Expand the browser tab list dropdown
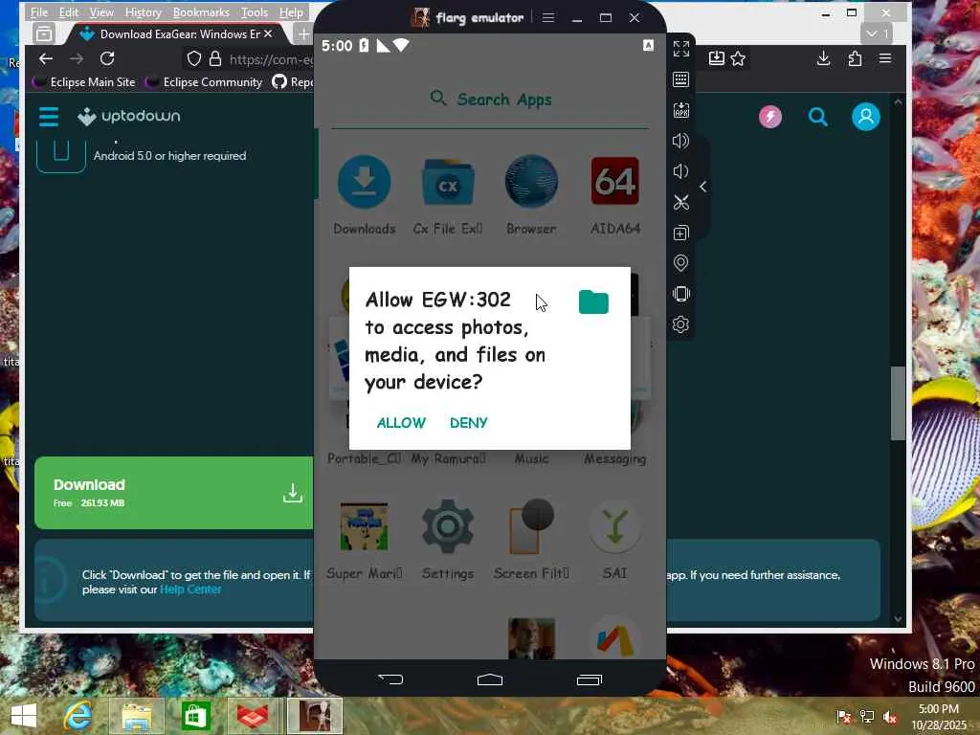Viewport: 980px width, 735px height. 877,33
